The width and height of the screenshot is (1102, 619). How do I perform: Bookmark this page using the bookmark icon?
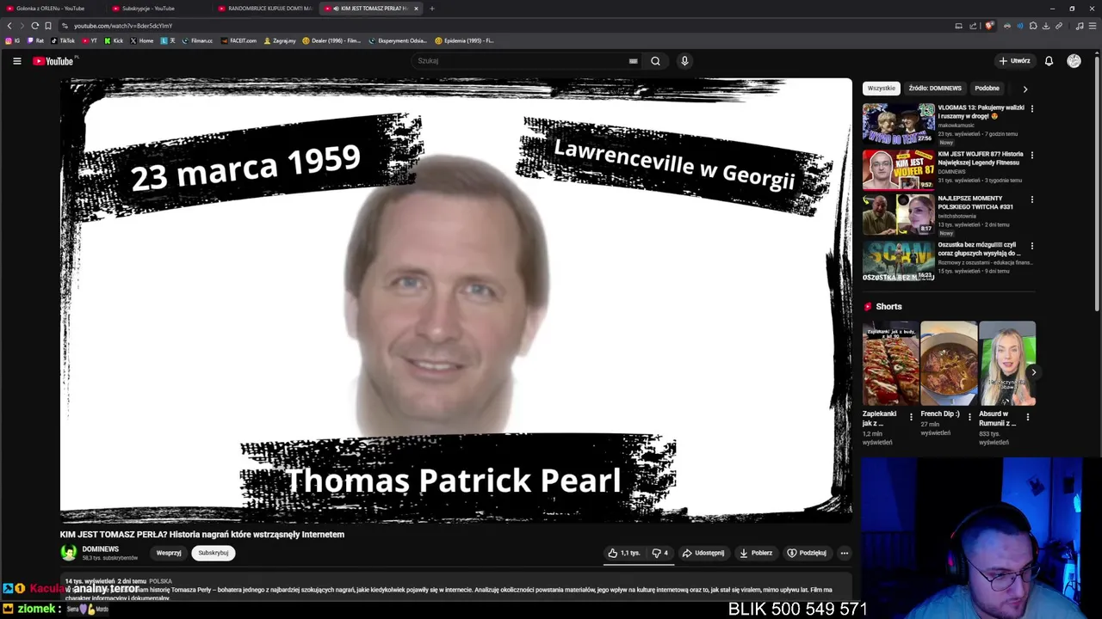[47, 26]
